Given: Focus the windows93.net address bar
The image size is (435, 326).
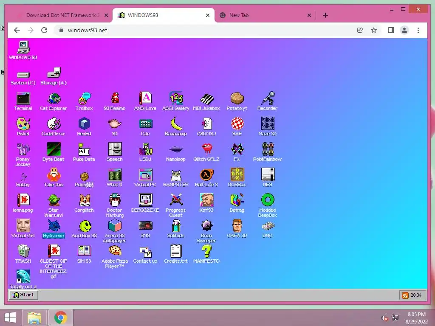Looking at the screenshot, I should [205, 30].
